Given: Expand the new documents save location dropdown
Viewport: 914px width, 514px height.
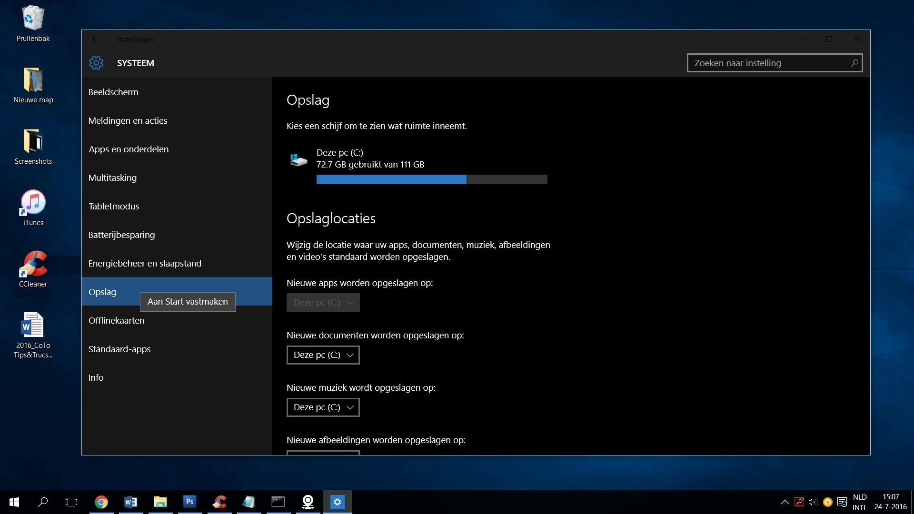Looking at the screenshot, I should tap(323, 355).
